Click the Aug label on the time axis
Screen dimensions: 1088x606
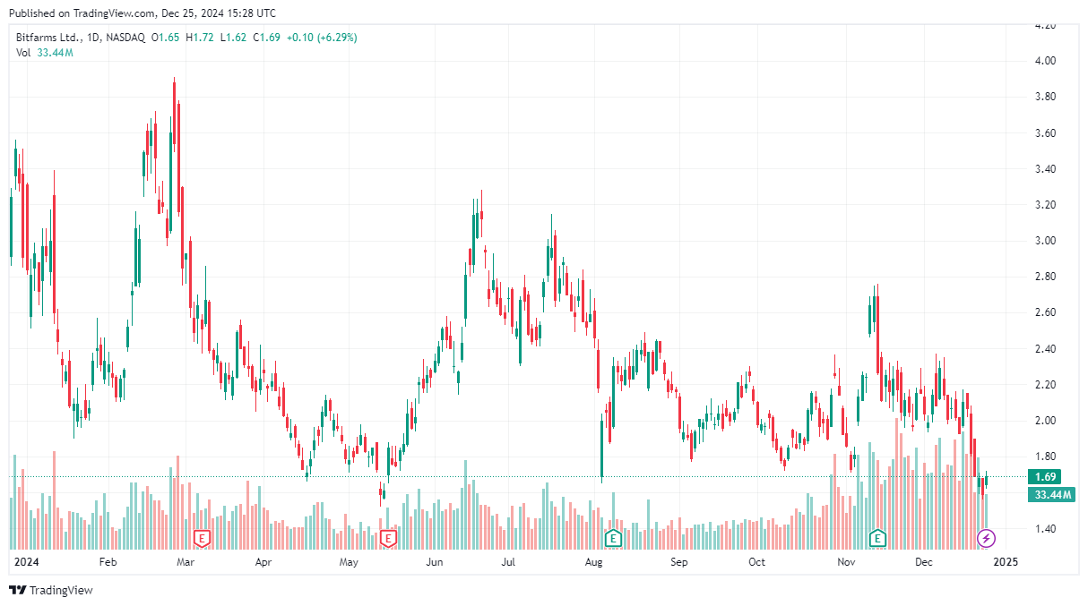click(x=592, y=562)
